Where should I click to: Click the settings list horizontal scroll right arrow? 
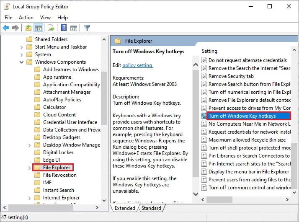point(287,200)
